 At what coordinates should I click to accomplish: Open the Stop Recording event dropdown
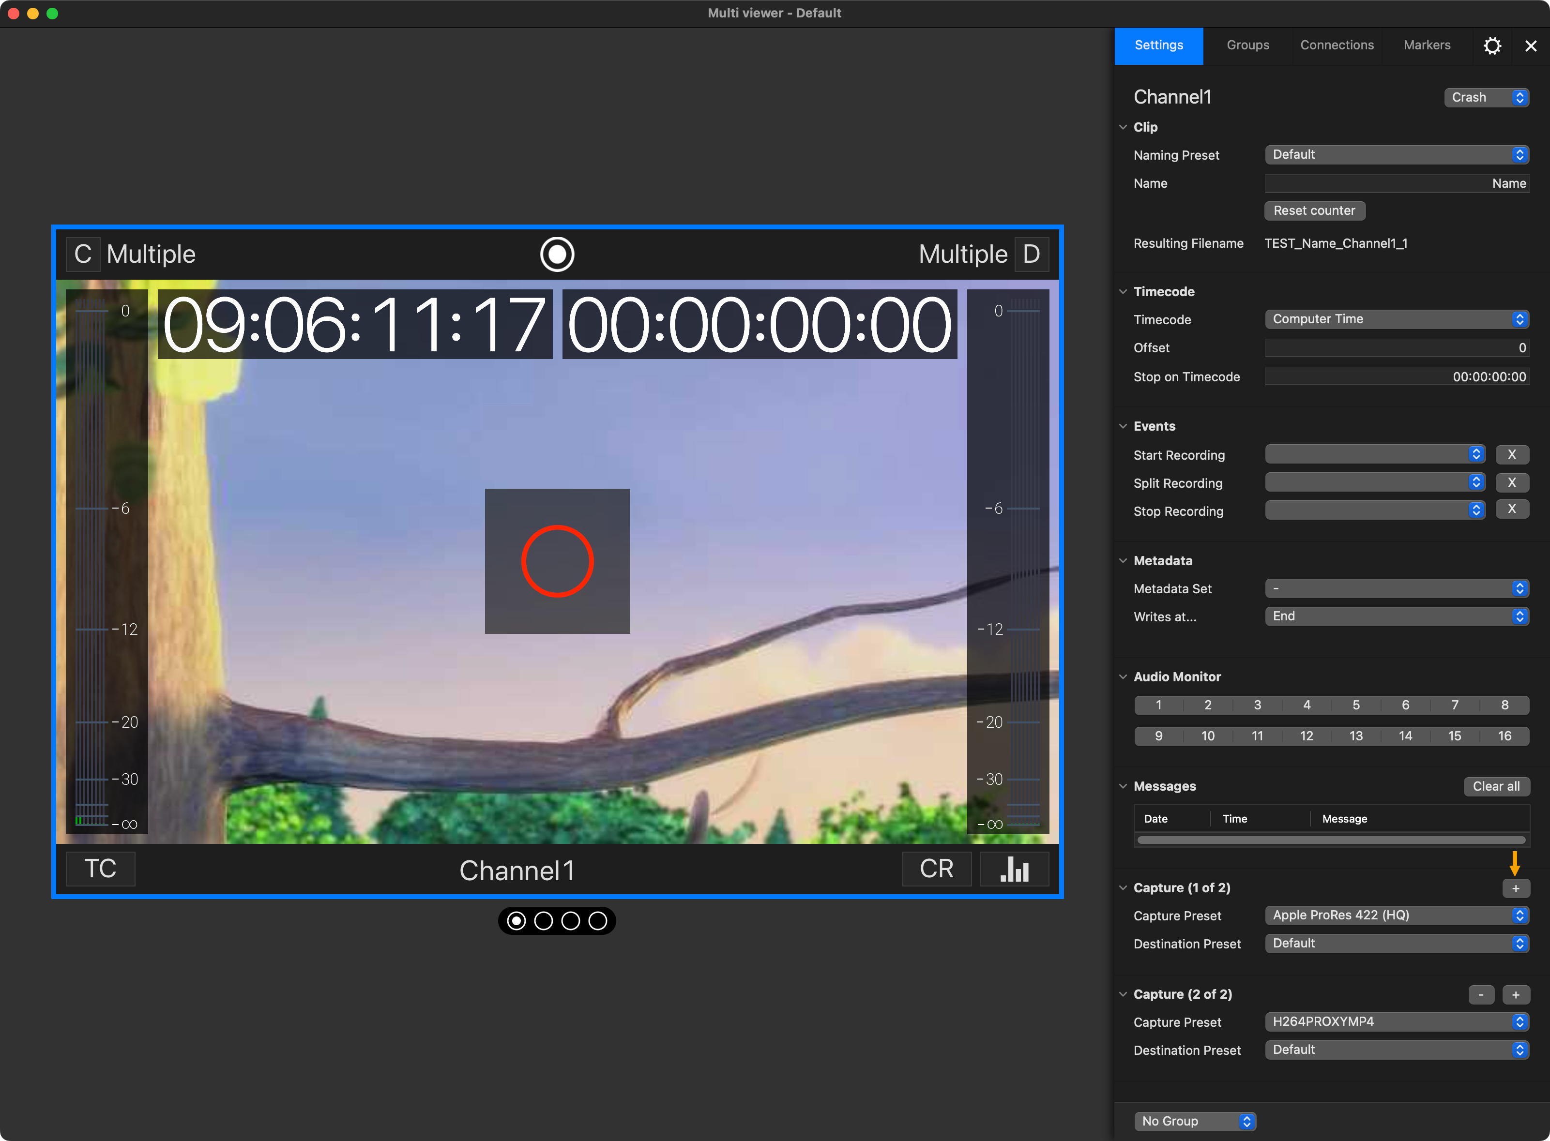pyautogui.click(x=1375, y=510)
